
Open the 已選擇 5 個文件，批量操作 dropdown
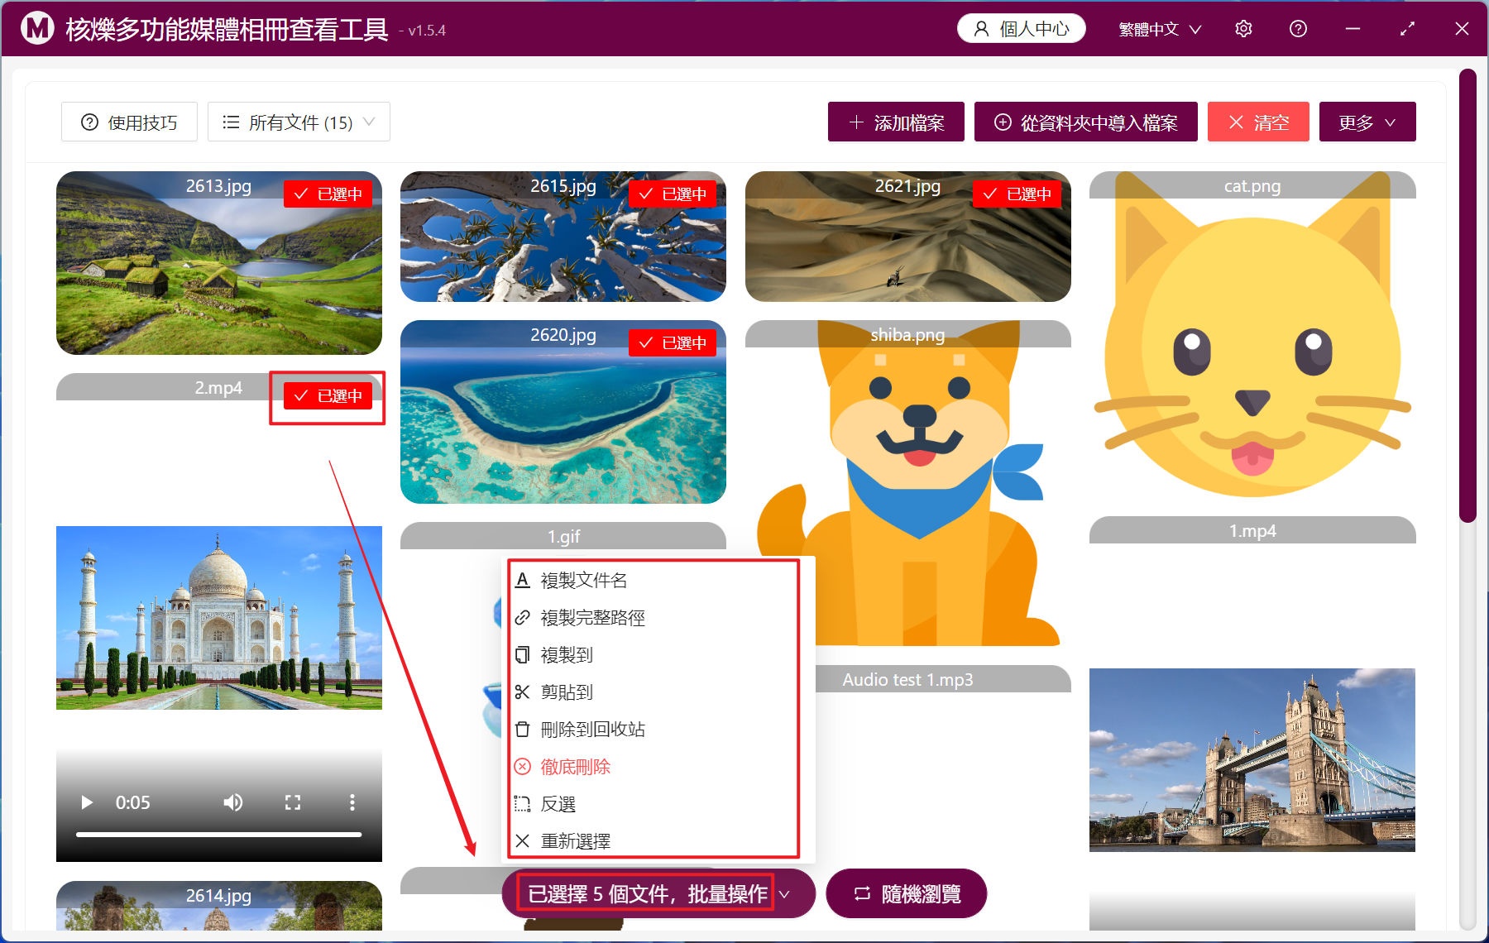658,893
